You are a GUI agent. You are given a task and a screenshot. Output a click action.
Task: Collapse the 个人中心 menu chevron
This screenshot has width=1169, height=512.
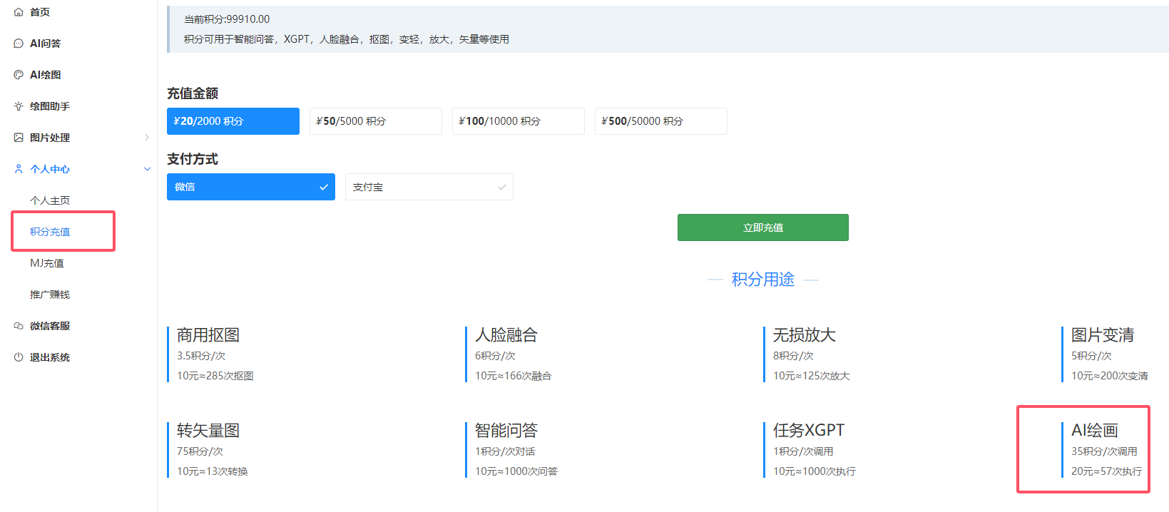tap(147, 169)
